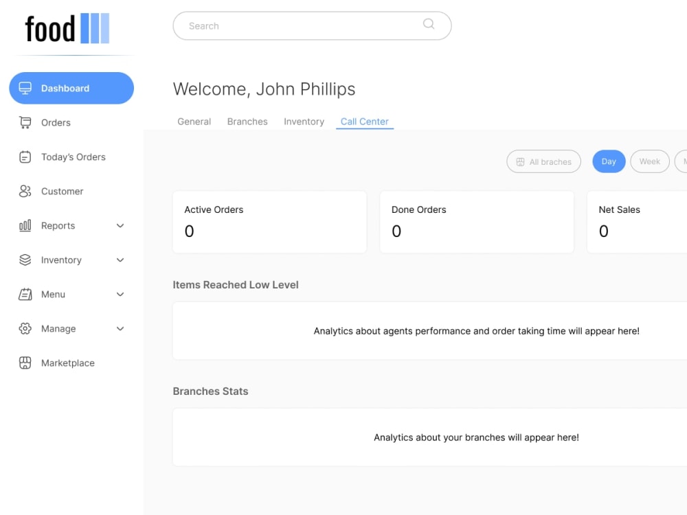Click the Inventory stacked-layers icon

coord(25,260)
